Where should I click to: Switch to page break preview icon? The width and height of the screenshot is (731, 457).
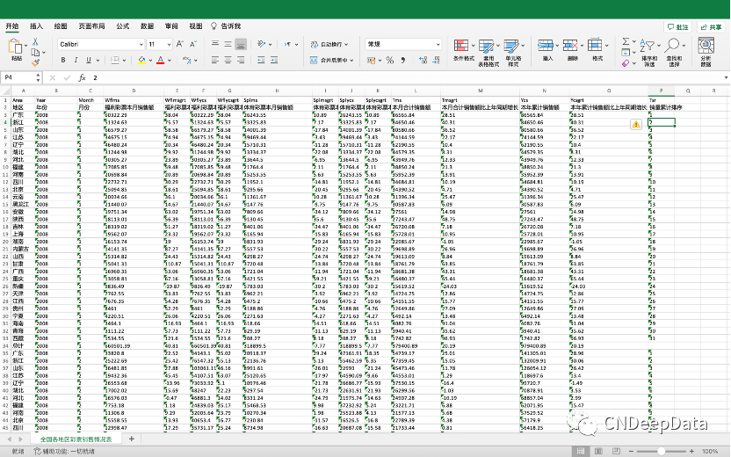[616, 451]
